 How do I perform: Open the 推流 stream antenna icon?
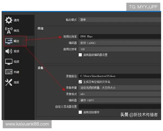coord(9,30)
